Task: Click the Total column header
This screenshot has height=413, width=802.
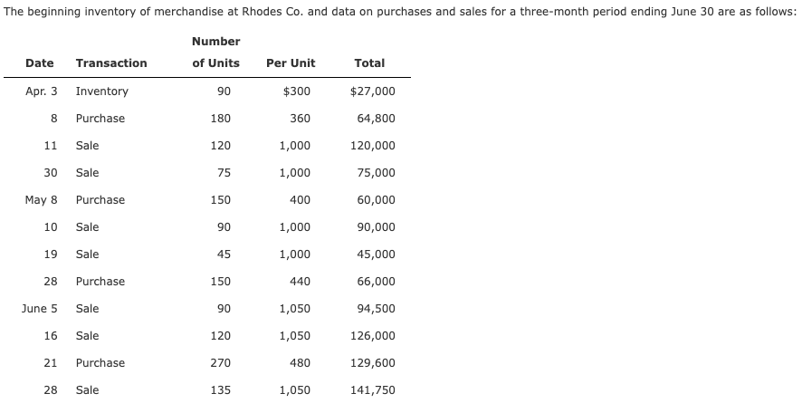Action: (369, 62)
